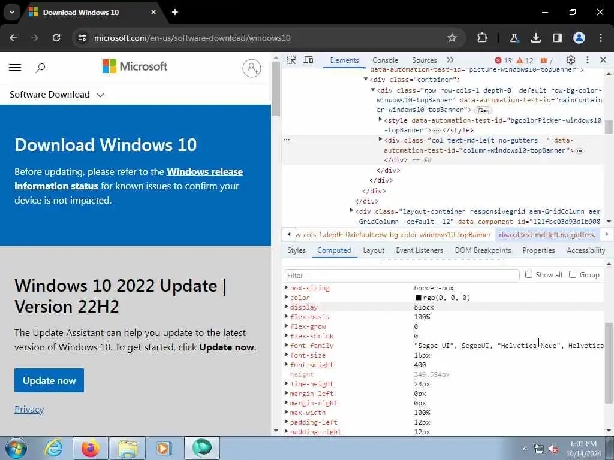Open the Windows Start button

point(16,448)
